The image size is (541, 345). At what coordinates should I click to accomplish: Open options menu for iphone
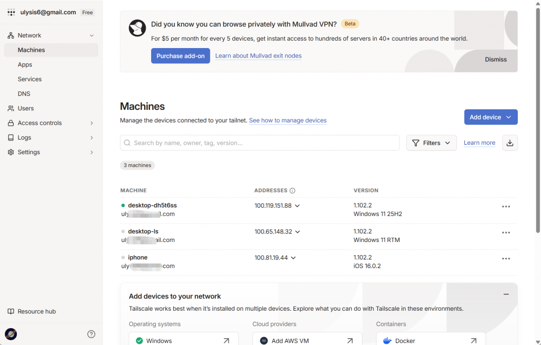pos(506,259)
